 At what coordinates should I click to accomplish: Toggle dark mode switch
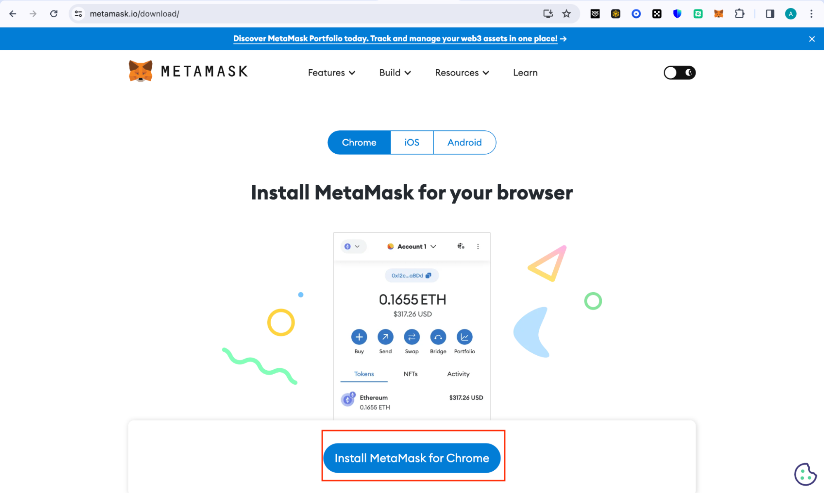click(678, 72)
